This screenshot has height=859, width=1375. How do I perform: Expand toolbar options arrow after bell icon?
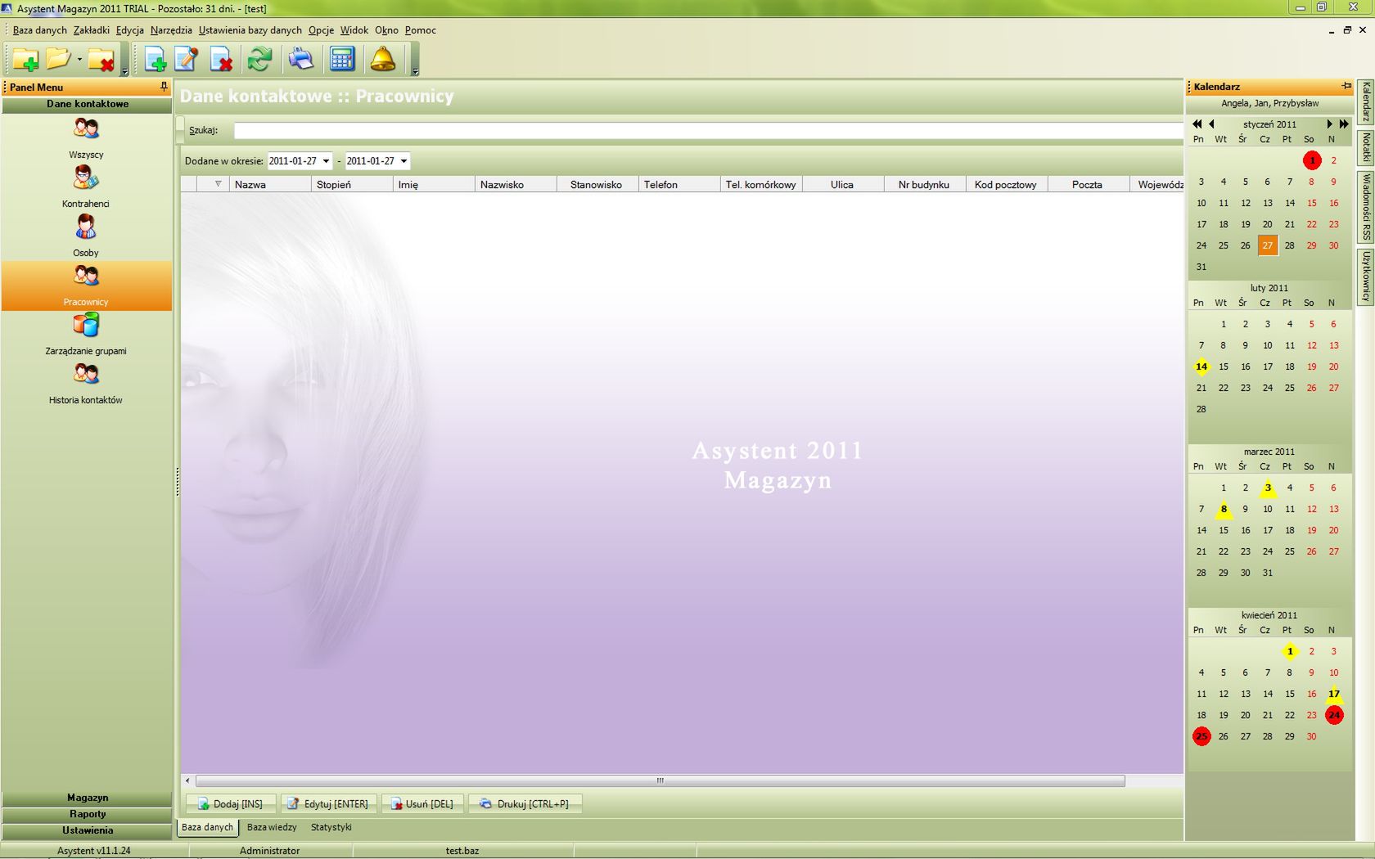(x=415, y=72)
